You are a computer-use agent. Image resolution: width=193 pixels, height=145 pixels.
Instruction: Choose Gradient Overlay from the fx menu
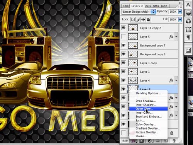pyautogui.click(x=148, y=128)
